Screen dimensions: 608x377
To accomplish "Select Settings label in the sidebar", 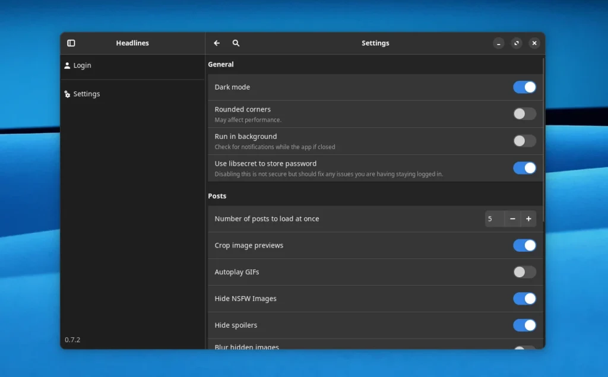I will (87, 94).
